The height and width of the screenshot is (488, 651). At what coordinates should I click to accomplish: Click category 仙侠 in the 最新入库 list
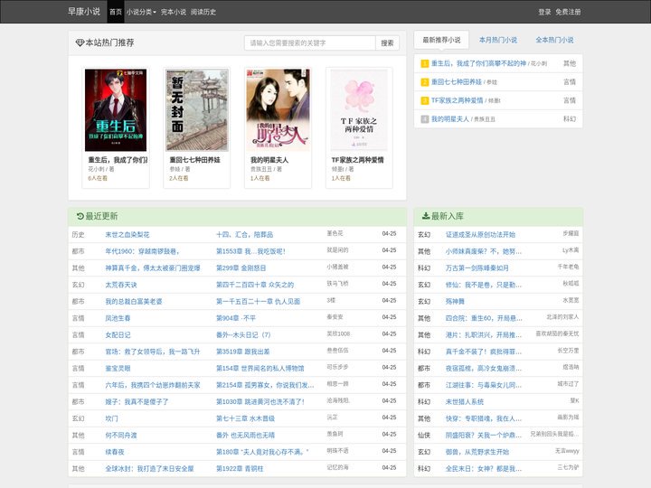pyautogui.click(x=424, y=436)
